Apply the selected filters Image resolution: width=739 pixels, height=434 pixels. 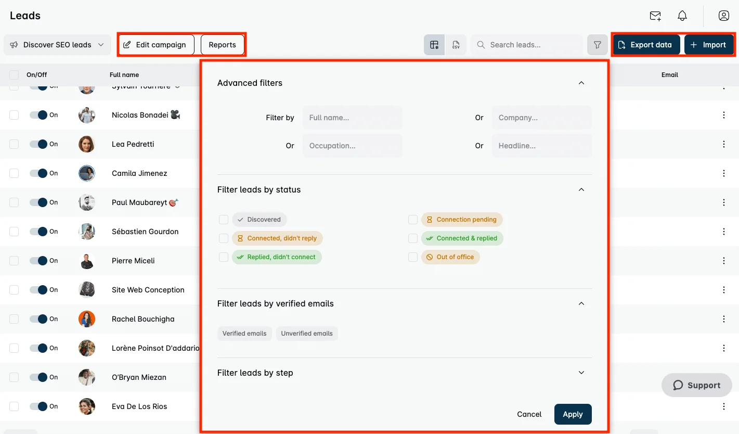click(573, 414)
